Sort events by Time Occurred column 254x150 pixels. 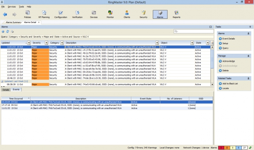[x=16, y=99]
